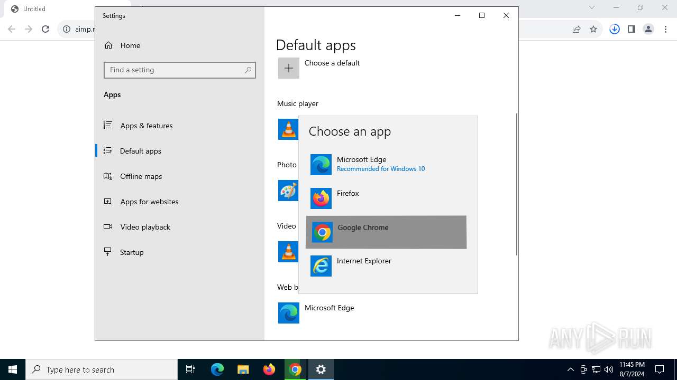Viewport: 677px width, 380px height.
Task: Open Task View on taskbar
Action: click(x=190, y=369)
